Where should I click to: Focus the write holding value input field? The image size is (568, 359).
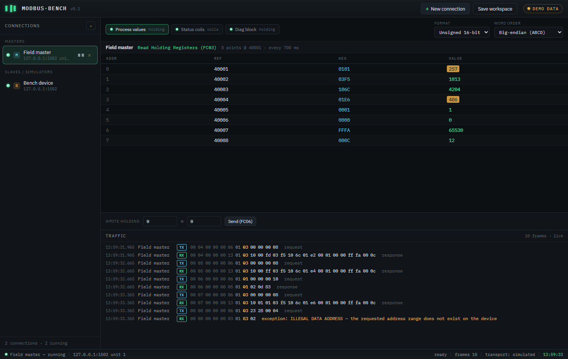tap(204, 221)
